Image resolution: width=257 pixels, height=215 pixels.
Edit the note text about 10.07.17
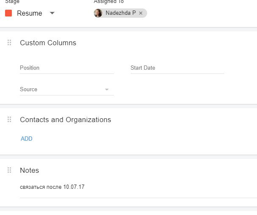52,187
